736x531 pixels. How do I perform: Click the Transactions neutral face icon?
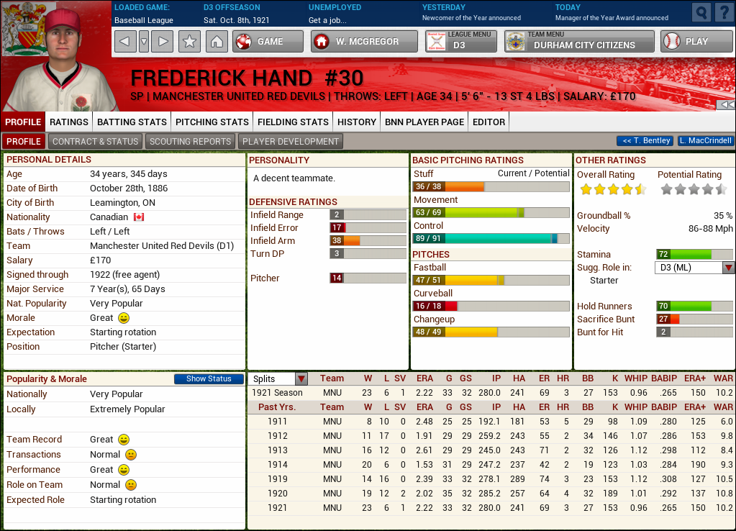[131, 455]
